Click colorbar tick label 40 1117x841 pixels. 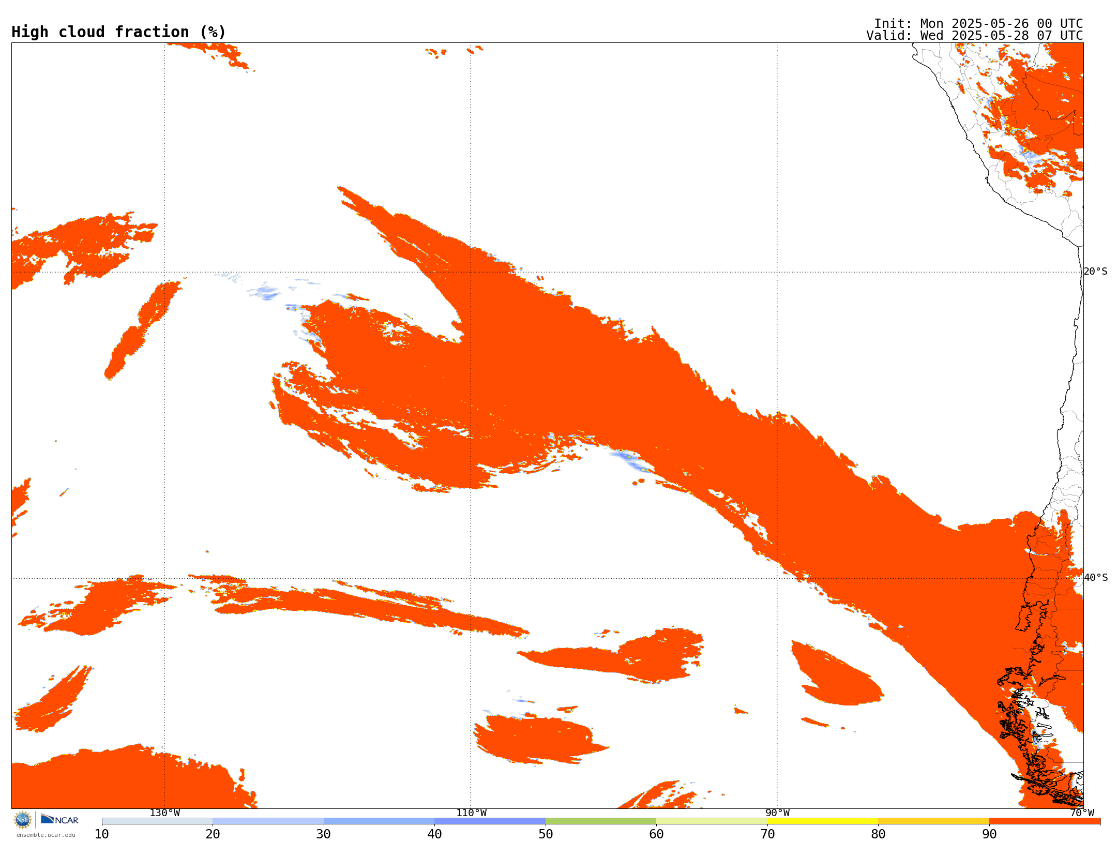click(434, 834)
